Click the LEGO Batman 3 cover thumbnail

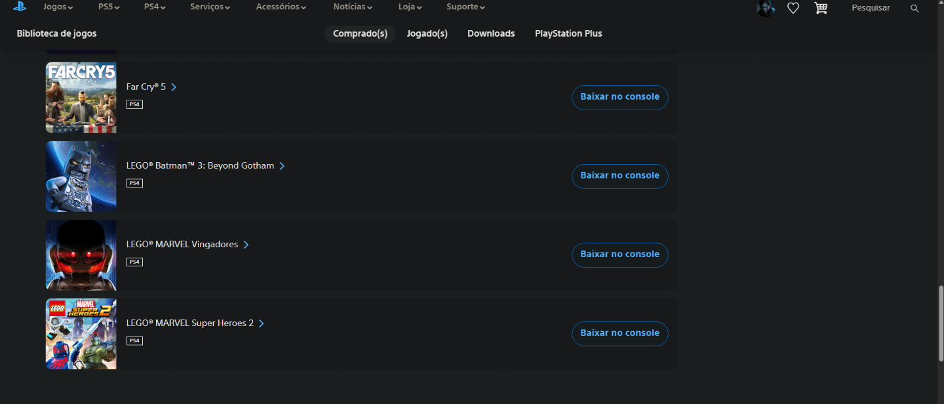(81, 176)
